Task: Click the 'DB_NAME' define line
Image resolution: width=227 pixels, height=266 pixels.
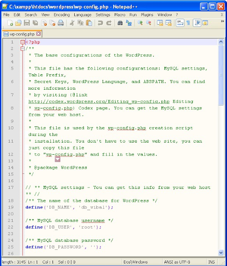Action: click(69, 207)
